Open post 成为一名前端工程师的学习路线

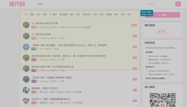(x=52, y=78)
